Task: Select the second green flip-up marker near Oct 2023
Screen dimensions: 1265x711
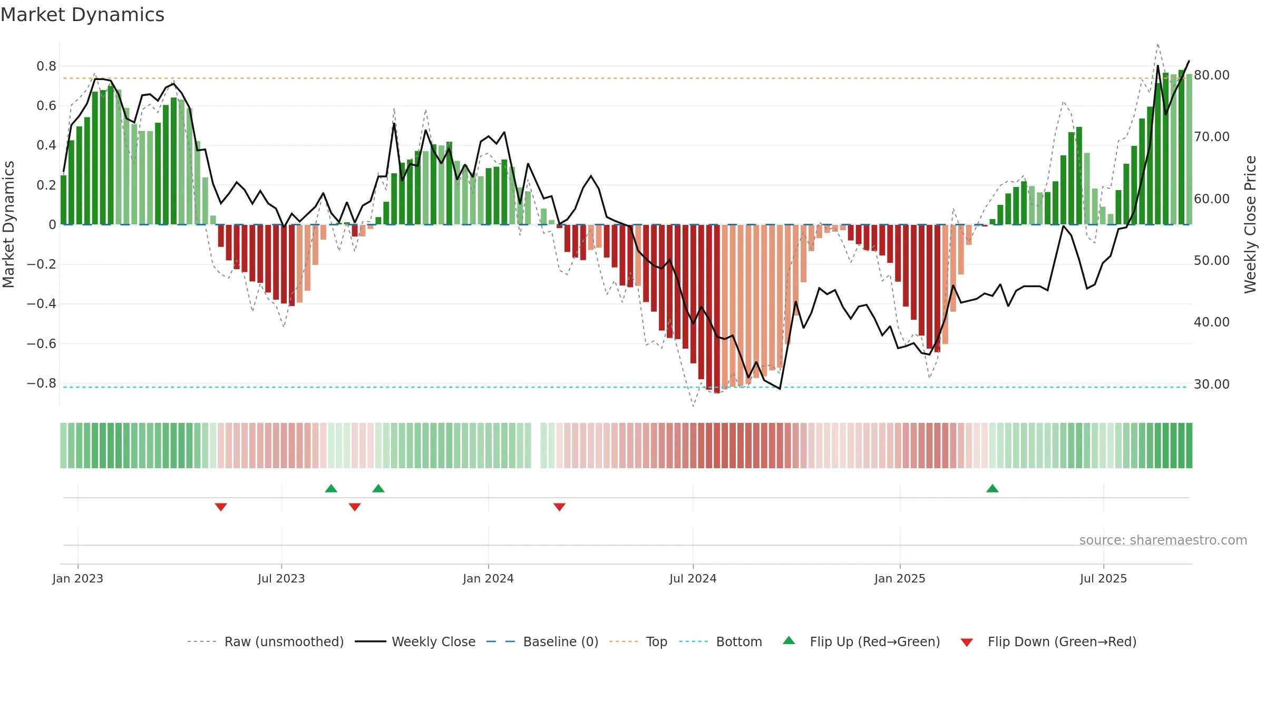Action: point(378,488)
